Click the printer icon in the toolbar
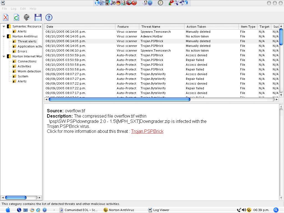 pos(27,17)
